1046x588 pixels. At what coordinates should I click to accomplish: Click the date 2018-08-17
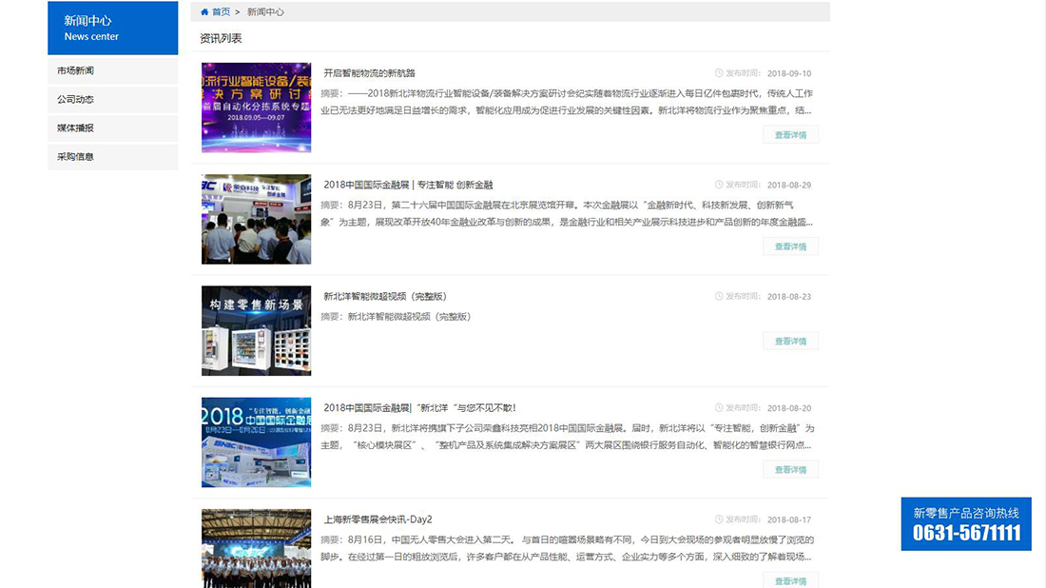coord(789,519)
